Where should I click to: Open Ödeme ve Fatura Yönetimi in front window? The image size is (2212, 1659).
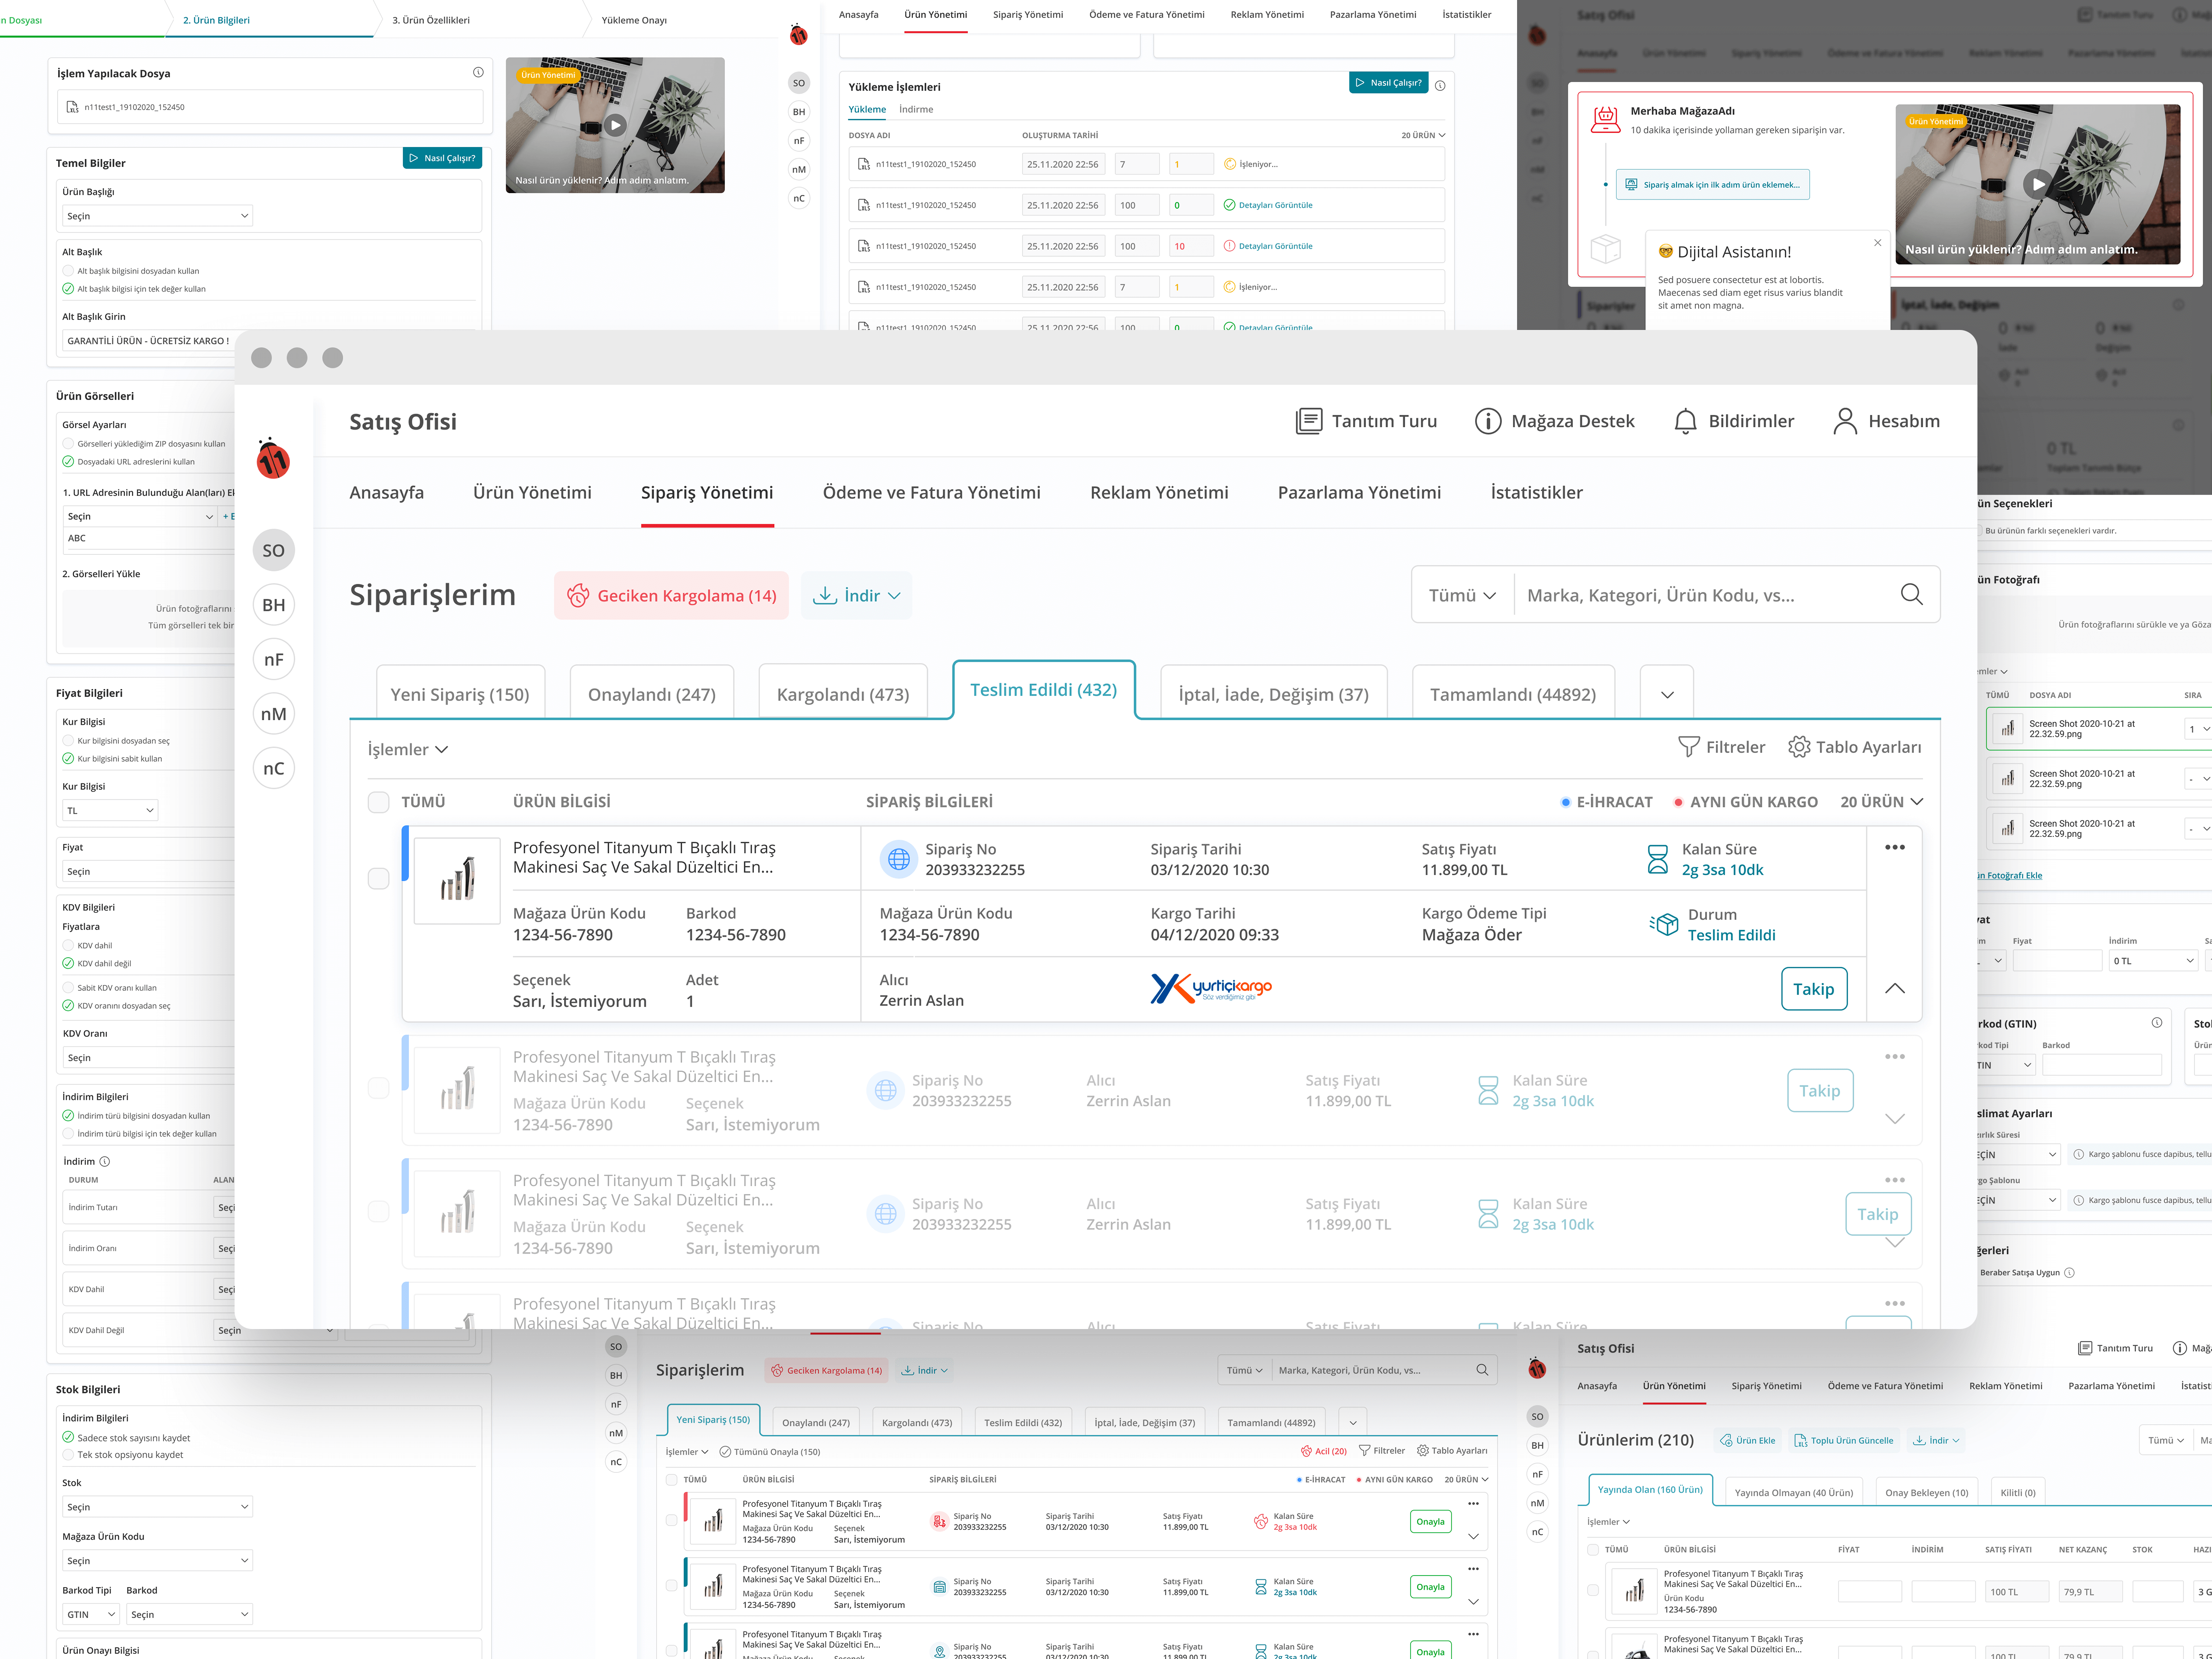pos(931,492)
